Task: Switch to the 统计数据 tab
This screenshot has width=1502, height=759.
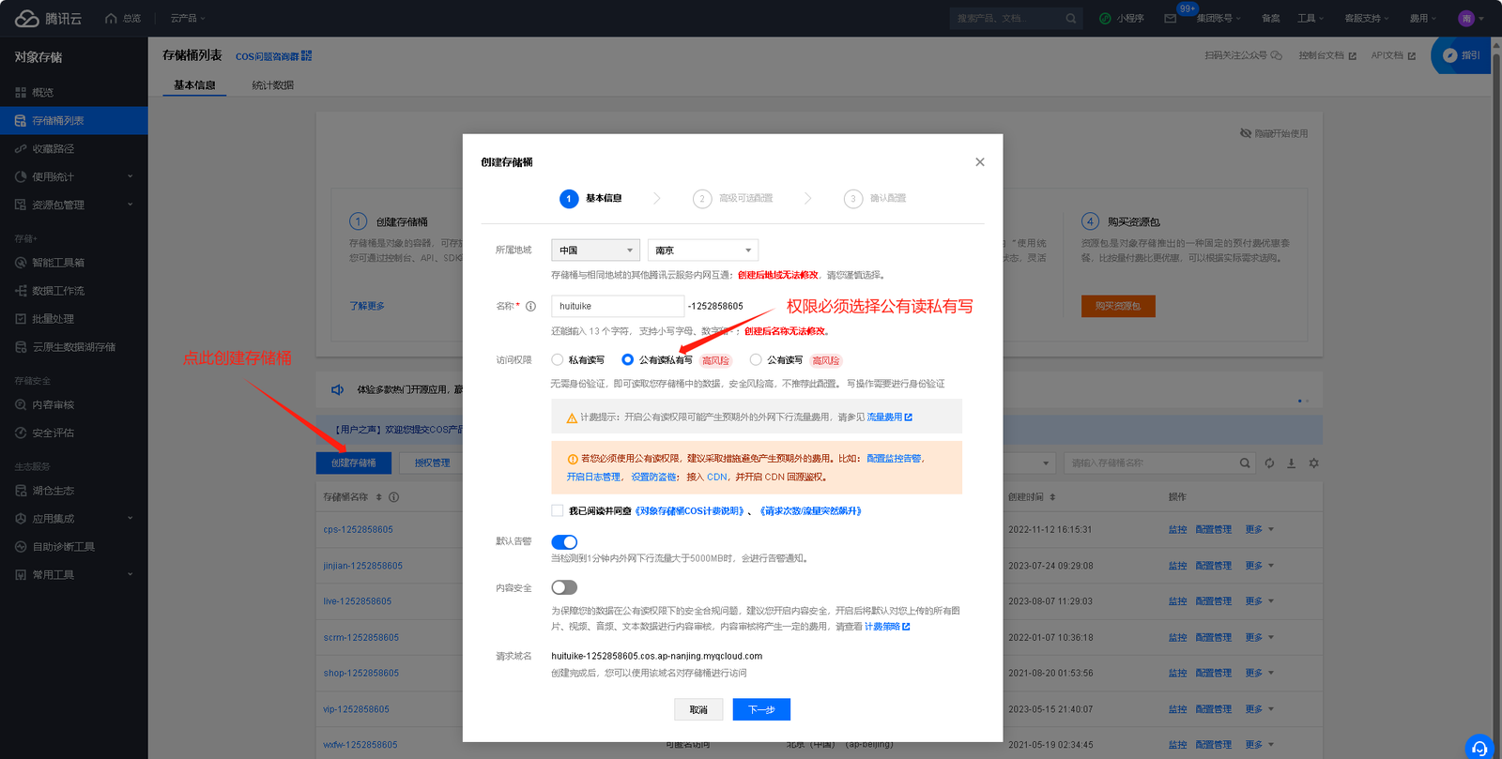Action: pyautogui.click(x=272, y=85)
